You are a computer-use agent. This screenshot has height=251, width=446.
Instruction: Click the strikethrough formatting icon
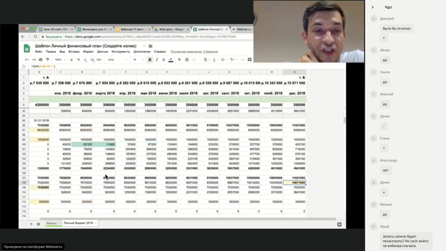(164, 60)
